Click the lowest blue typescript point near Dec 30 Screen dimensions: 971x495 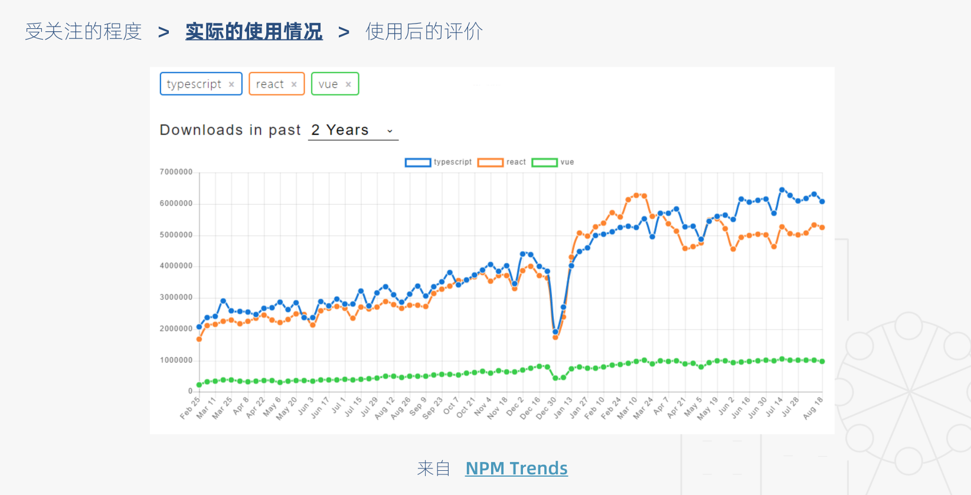point(555,332)
